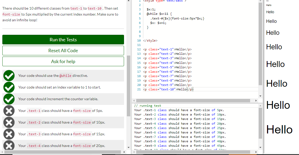This screenshot has height=155, width=299.
Task: Click the text-10 code term in instructions
Action: coord(95,8)
